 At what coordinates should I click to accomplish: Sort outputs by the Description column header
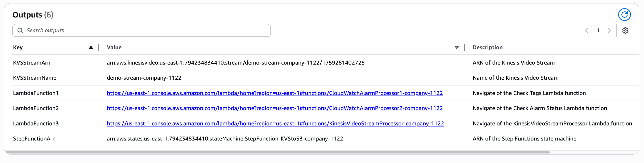tap(488, 47)
